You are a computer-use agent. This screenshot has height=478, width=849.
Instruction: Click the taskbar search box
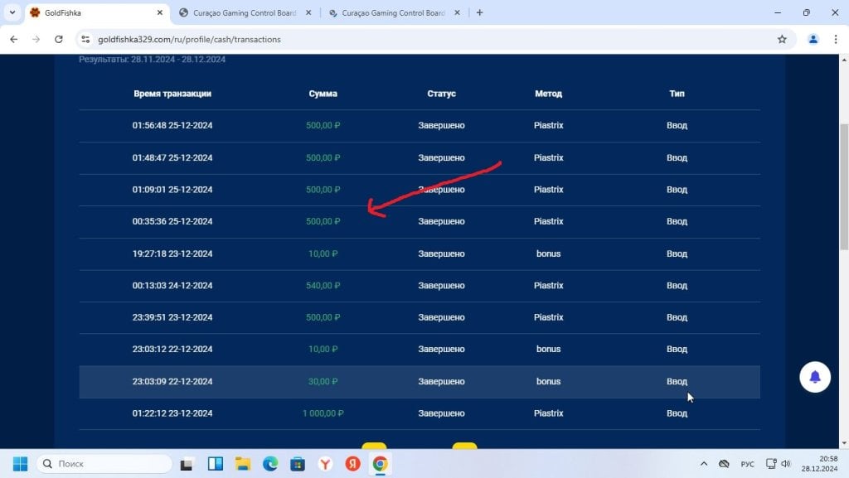[x=104, y=464]
